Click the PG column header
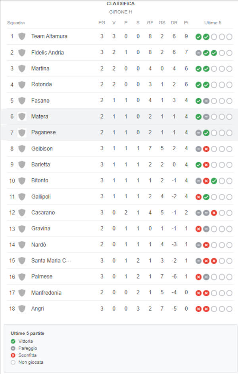 pyautogui.click(x=102, y=23)
